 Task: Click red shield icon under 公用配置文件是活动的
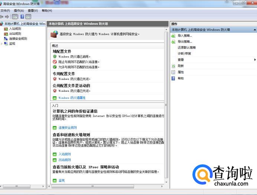tap(55, 91)
